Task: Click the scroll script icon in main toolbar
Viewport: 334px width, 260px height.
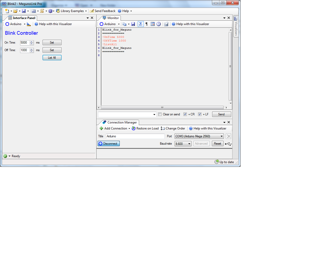Action: (x=42, y=11)
